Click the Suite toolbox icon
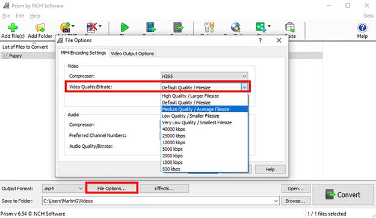This screenshot has width=376, height=218. tap(290, 28)
